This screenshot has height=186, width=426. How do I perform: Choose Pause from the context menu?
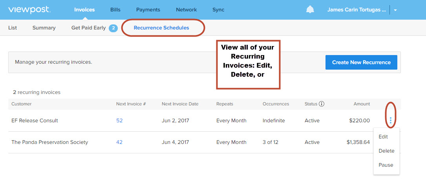(x=386, y=165)
